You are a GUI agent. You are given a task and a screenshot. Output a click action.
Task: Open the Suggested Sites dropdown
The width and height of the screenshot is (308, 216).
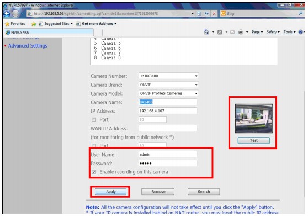coord(56,24)
